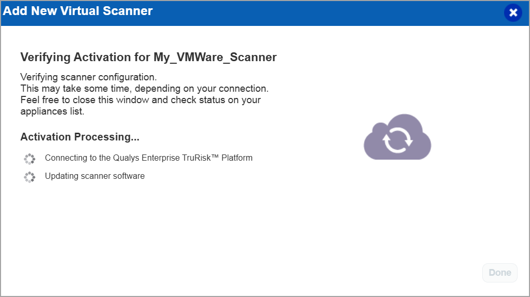Click spinner beside Updating scanner software
The height and width of the screenshot is (297, 530).
[30, 177]
